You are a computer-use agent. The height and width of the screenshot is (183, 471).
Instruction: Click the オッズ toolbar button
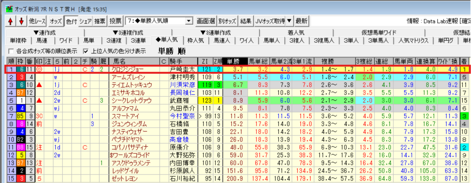click(x=56, y=21)
